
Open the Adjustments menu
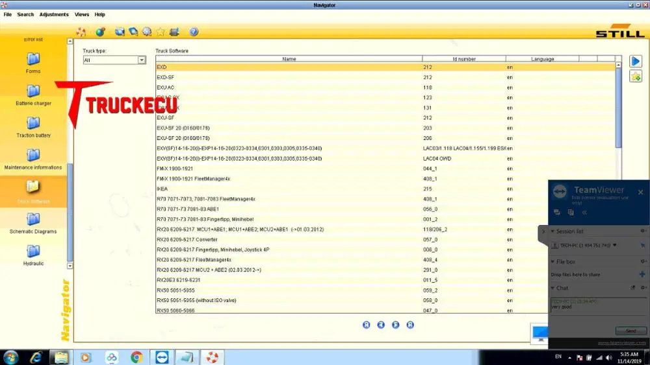click(x=54, y=14)
